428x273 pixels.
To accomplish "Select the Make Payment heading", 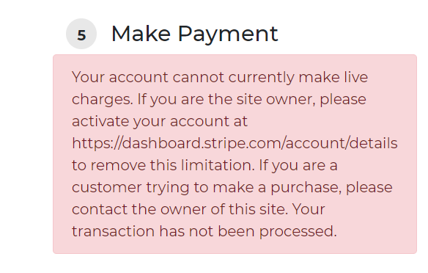I will click(195, 34).
